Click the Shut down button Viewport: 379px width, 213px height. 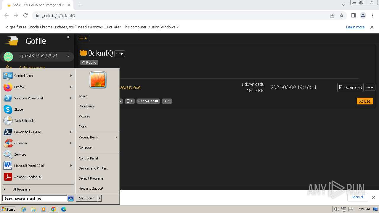click(x=87, y=198)
